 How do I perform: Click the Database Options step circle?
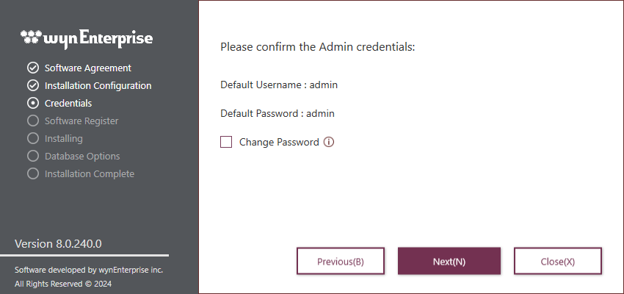33,156
